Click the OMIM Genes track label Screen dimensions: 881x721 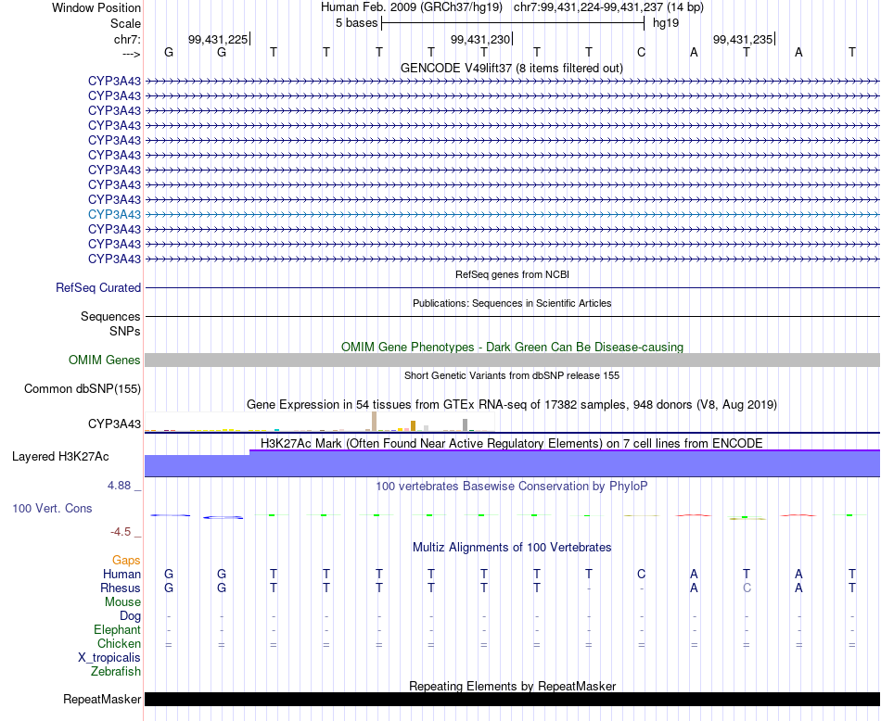(x=104, y=360)
